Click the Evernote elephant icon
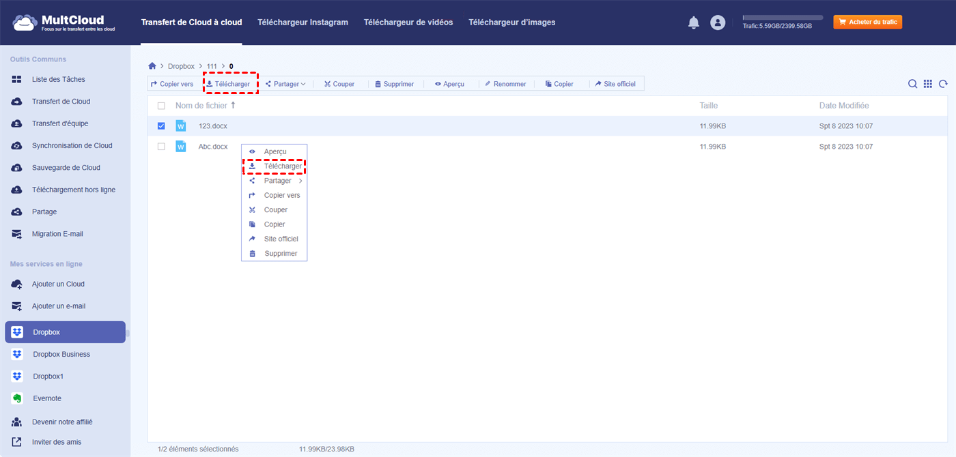 point(17,398)
